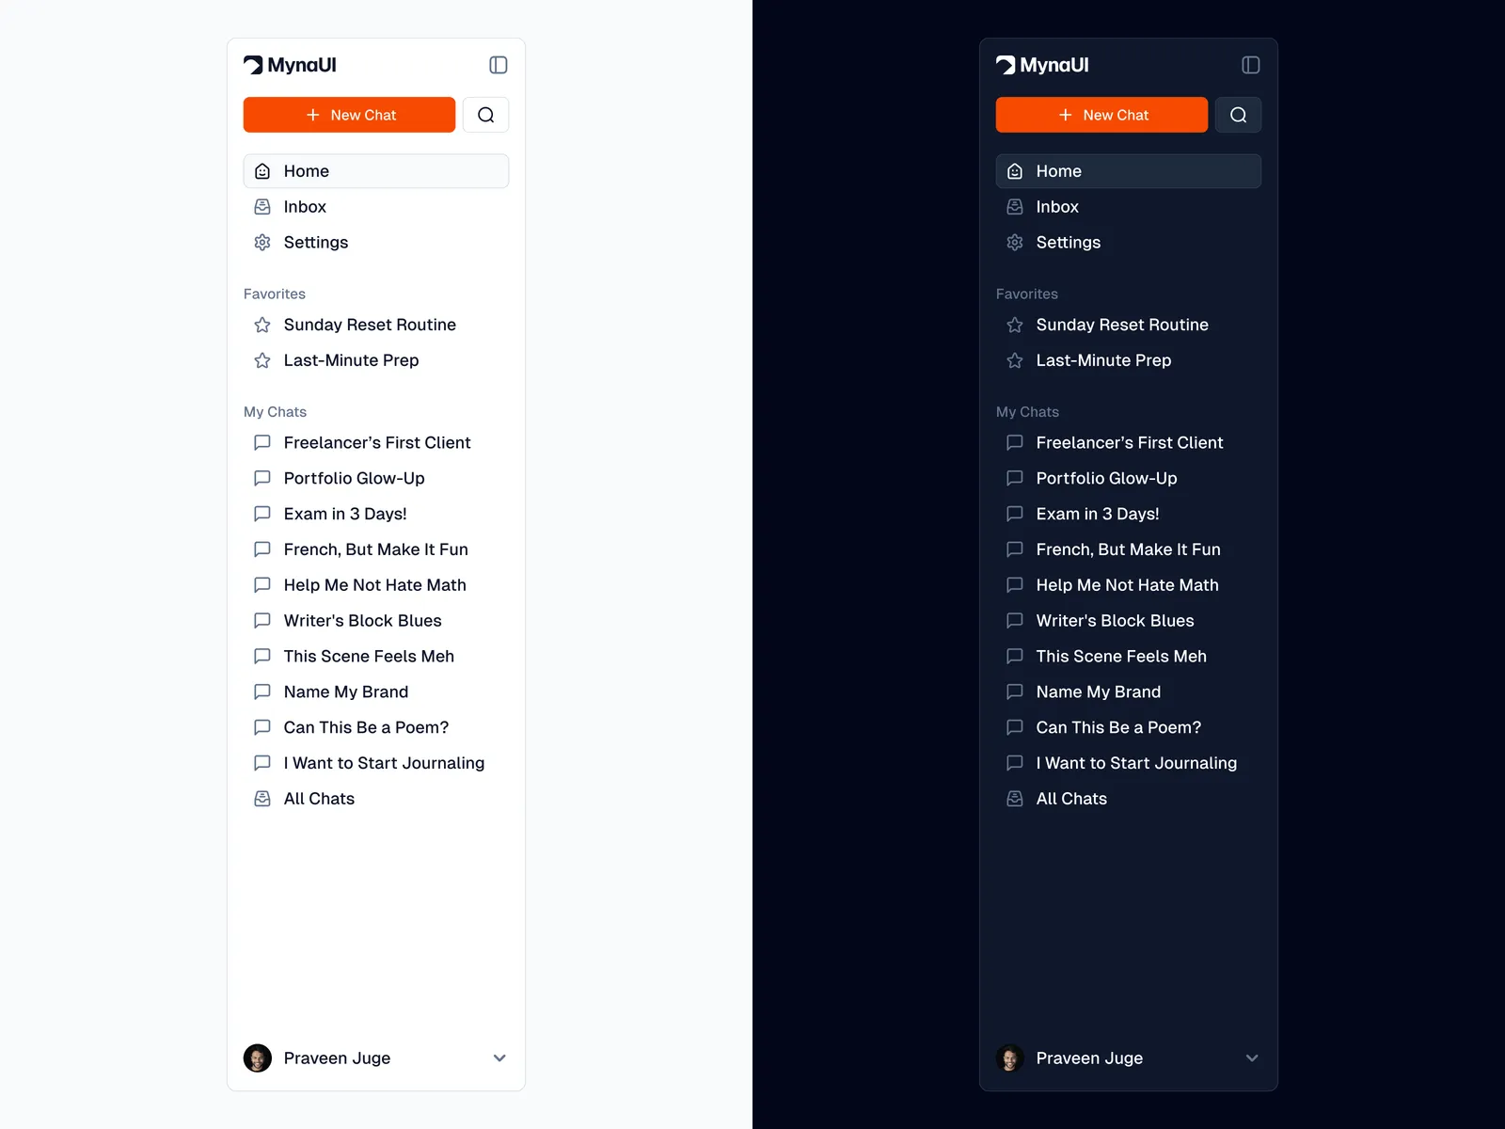Collapse the light theme sidebar panel icon

click(499, 65)
